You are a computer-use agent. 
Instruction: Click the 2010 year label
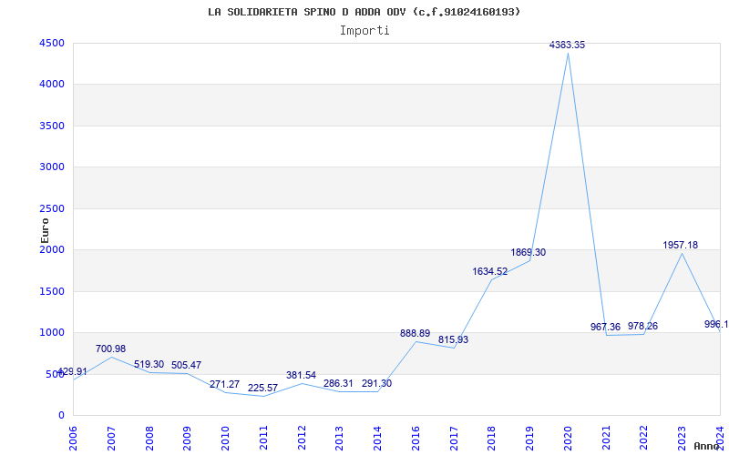225,439
